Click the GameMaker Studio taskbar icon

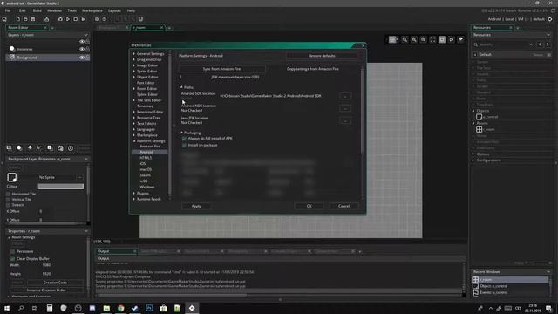192,308
